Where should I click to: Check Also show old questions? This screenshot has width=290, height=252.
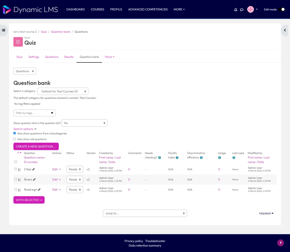[15, 139]
